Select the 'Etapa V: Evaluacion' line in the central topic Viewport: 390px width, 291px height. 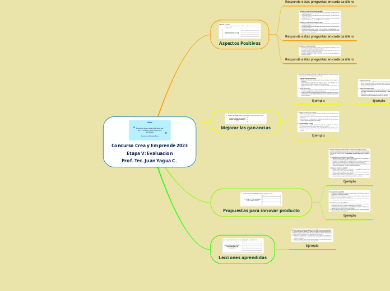[150, 153]
